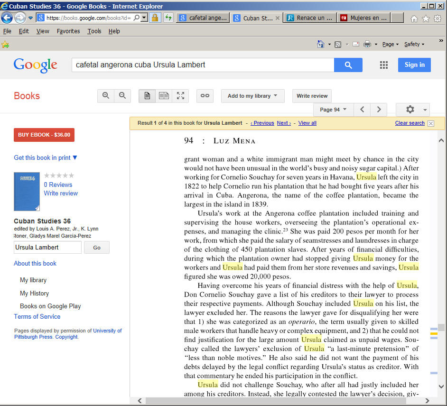The image size is (447, 406).
Task: Click the Next search result link
Action: point(284,123)
